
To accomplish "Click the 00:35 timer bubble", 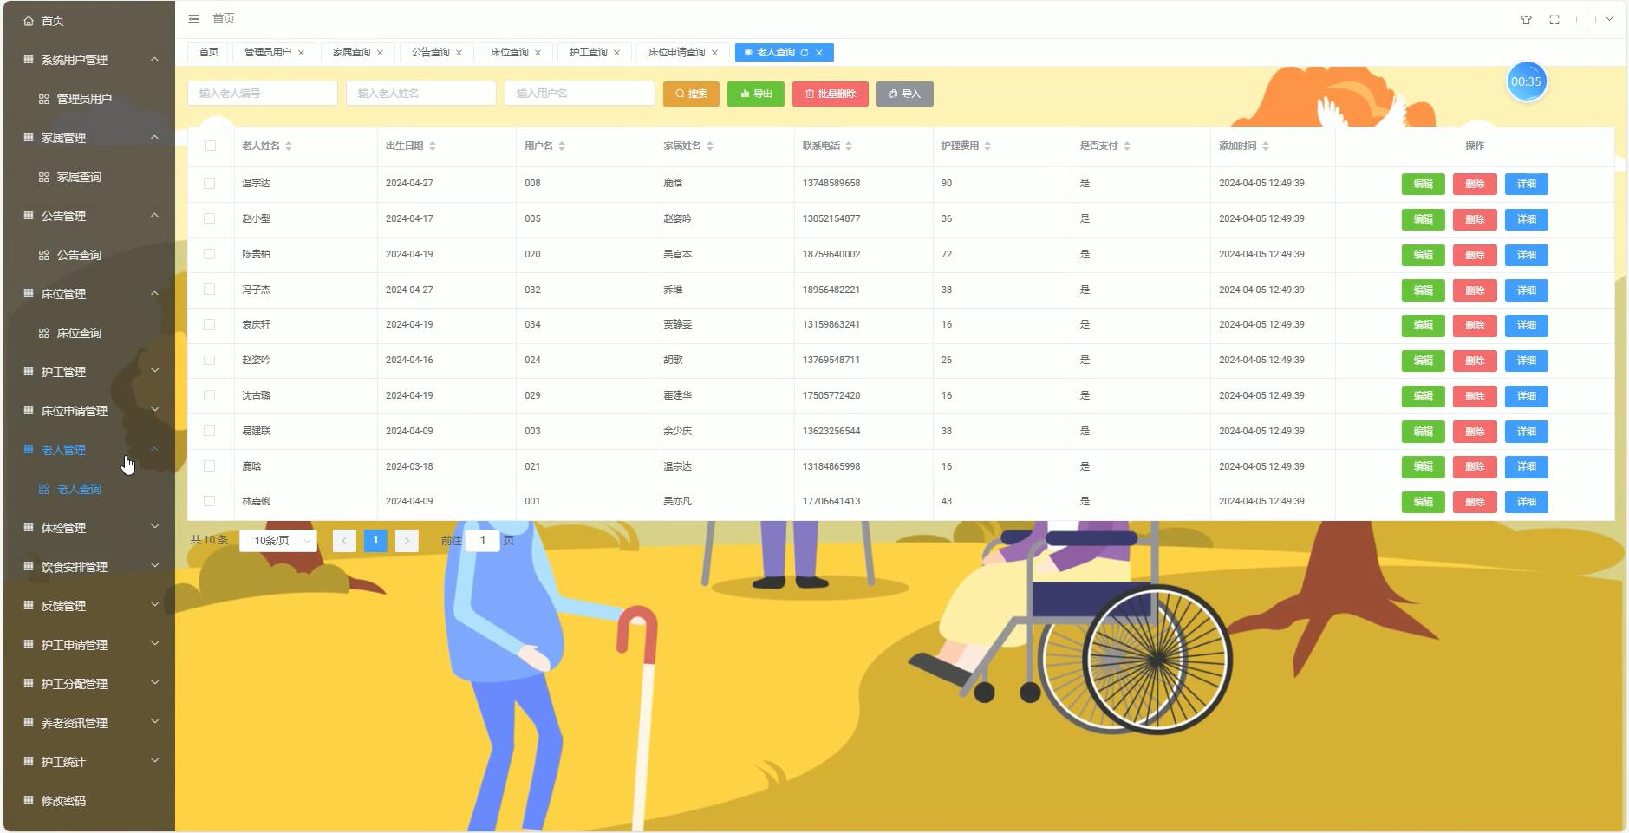I will coord(1526,81).
